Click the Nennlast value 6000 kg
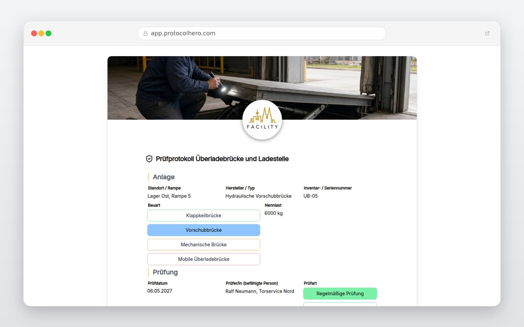This screenshot has height=327, width=524. 273,213
